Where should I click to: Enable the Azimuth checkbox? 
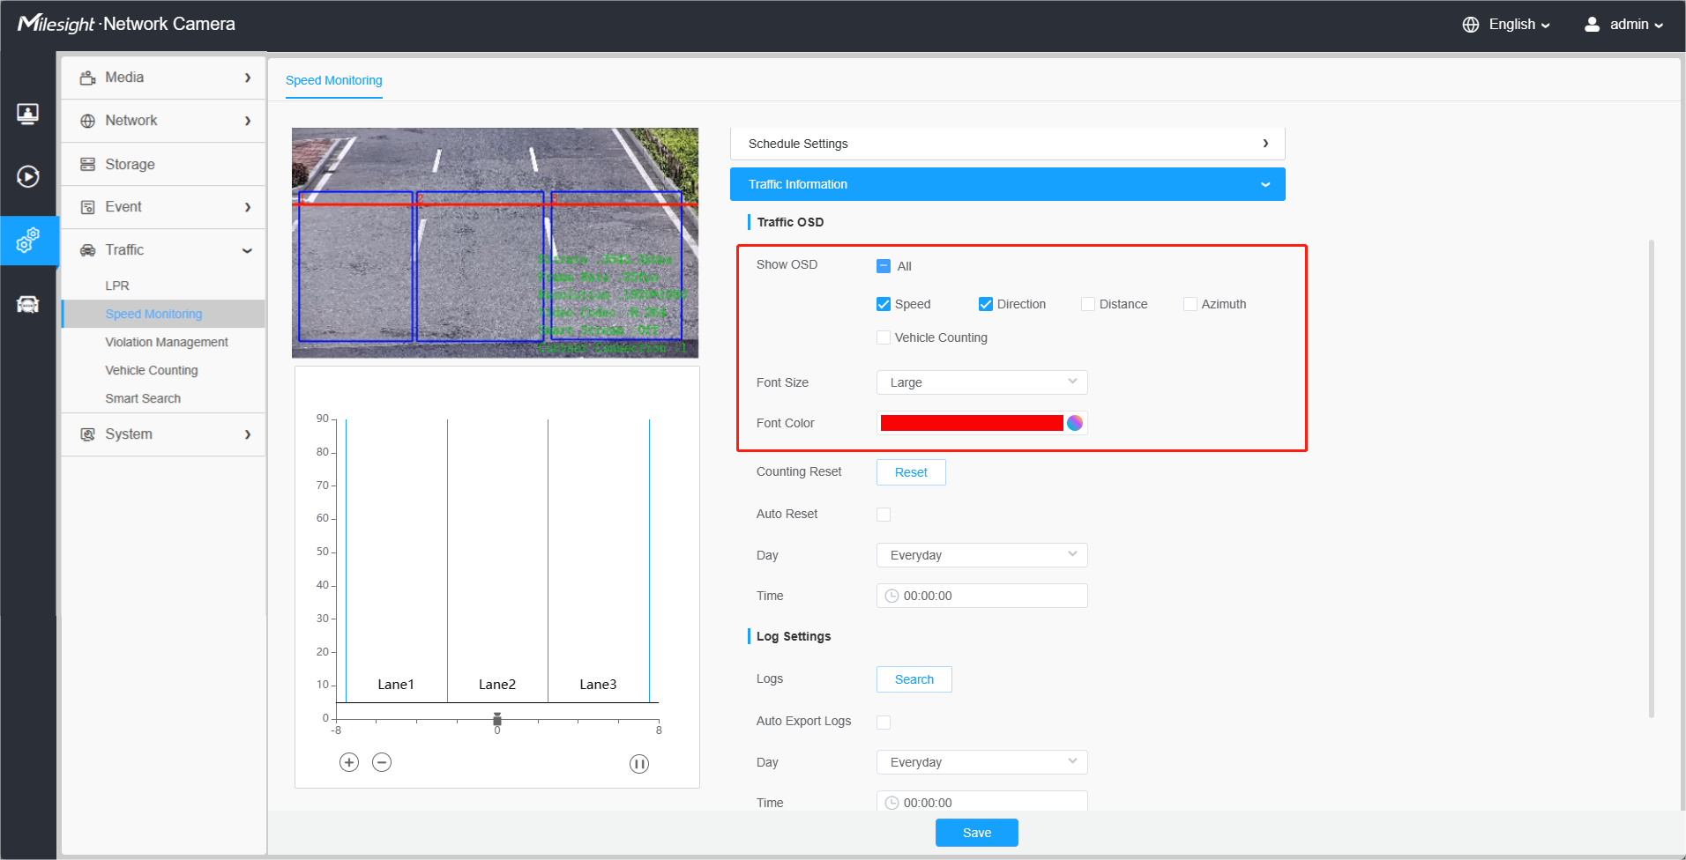click(x=1190, y=304)
